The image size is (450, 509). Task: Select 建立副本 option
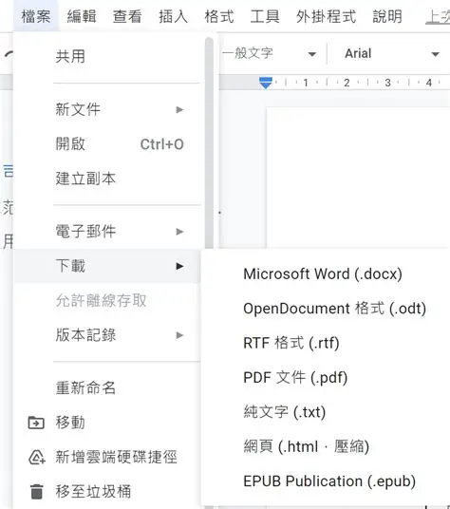(107, 179)
